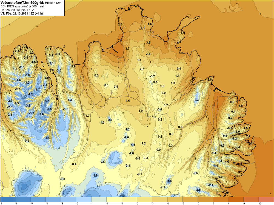Pick the legend color band between 6 and 7

tap(205, 200)
